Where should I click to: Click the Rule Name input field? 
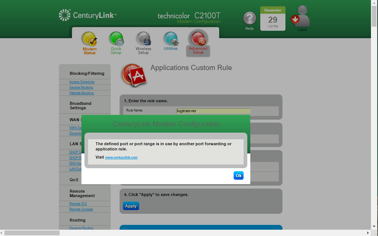(x=213, y=111)
